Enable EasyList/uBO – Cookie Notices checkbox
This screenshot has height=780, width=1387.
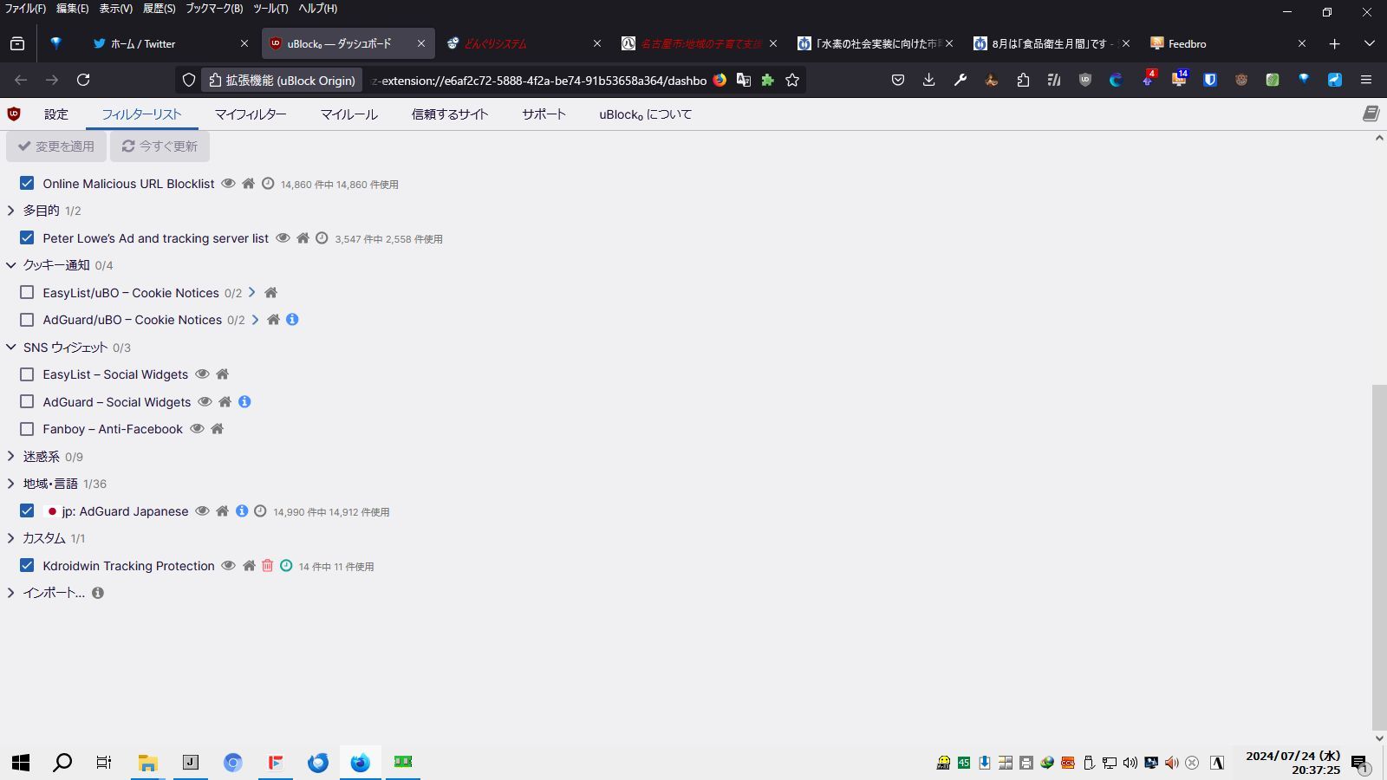tap(27, 292)
